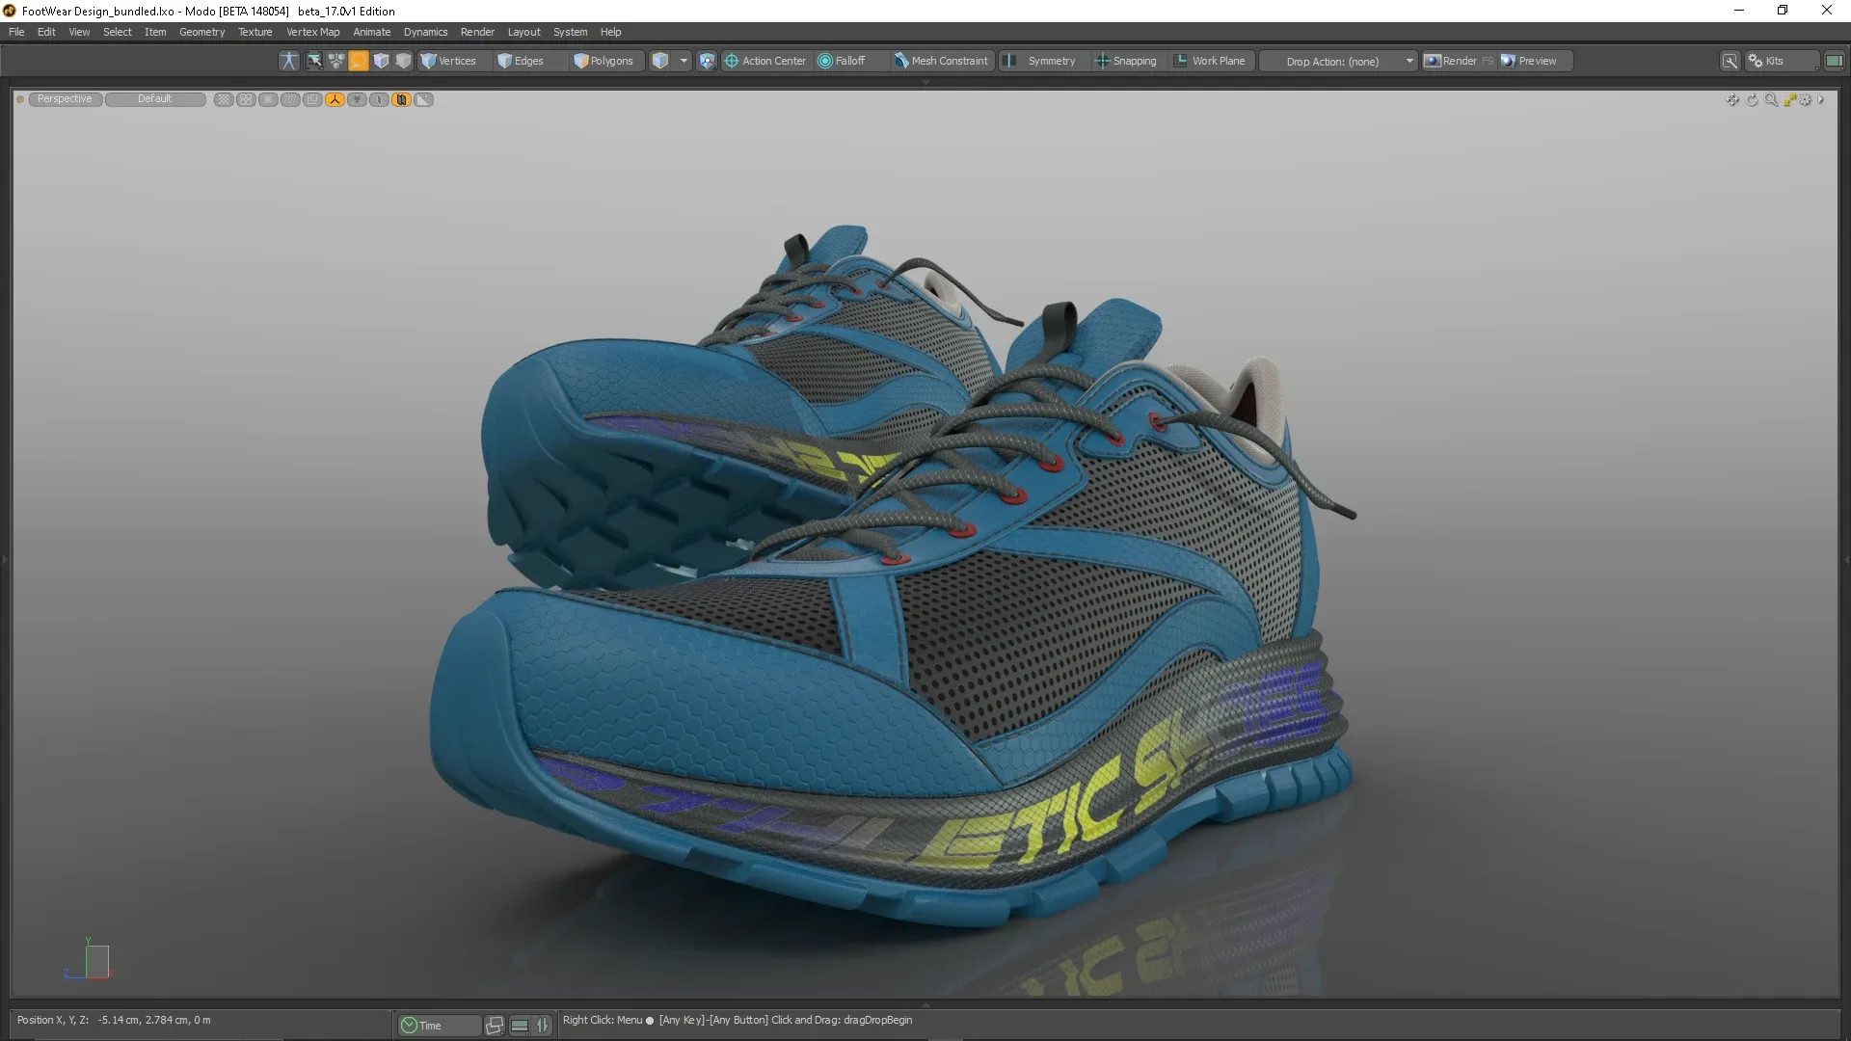The width and height of the screenshot is (1851, 1041).
Task: Toggle the orange lasso selection icon
Action: click(359, 61)
